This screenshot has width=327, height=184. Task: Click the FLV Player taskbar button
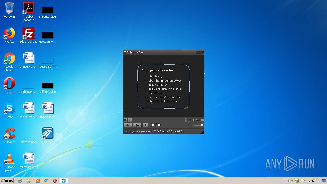[63, 181]
